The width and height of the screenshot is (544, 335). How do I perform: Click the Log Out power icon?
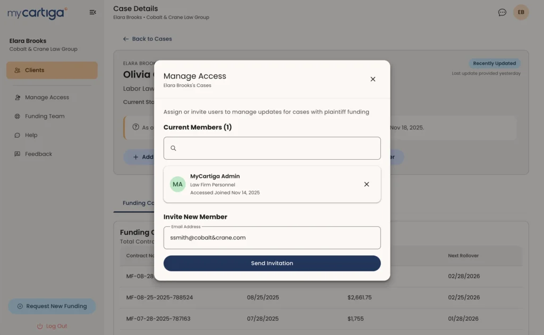tap(40, 326)
